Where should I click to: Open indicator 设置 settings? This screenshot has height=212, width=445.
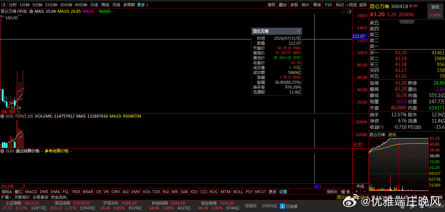pos(283,192)
